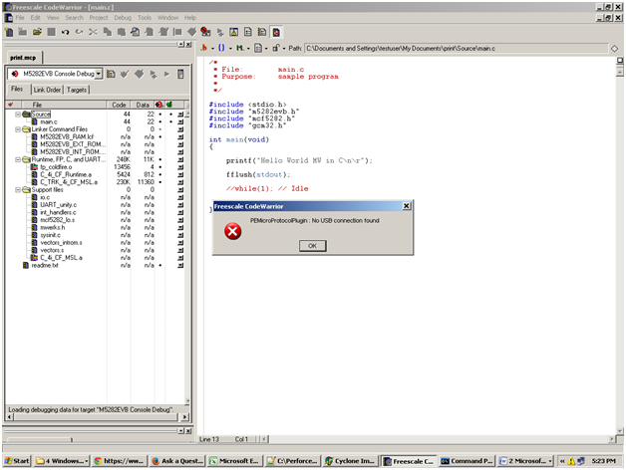Screen dimensions: 626x470
Task: Toggle debug dot for M5282EVB_RAM.lcf
Action: coord(160,136)
